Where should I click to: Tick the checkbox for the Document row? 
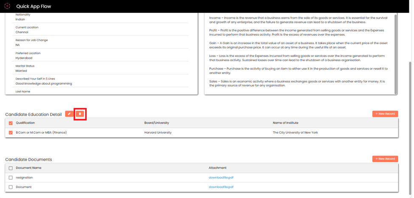pos(11,187)
